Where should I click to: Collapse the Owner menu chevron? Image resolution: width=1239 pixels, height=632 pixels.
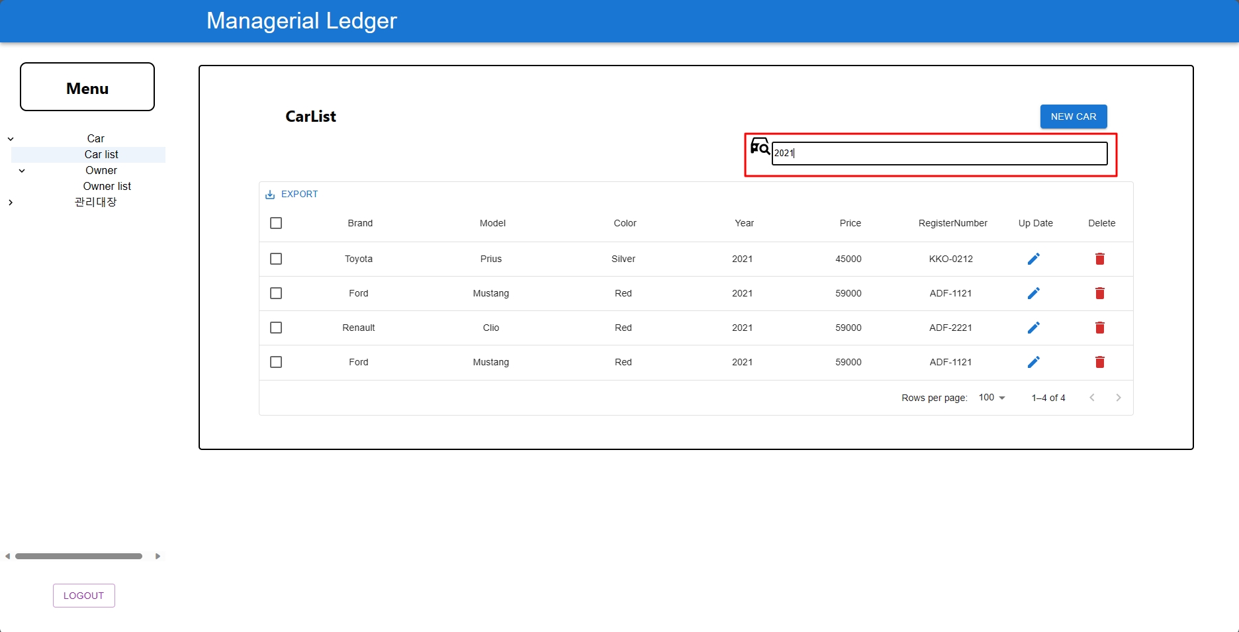(22, 171)
